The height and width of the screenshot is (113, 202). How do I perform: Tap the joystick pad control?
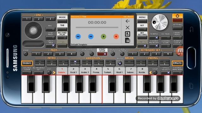(33, 30)
